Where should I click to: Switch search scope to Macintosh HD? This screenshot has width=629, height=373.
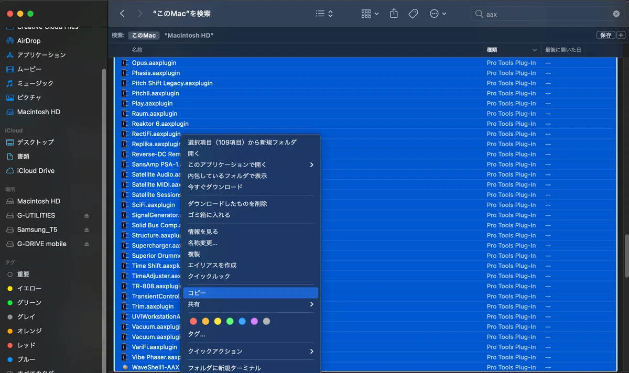click(x=189, y=35)
